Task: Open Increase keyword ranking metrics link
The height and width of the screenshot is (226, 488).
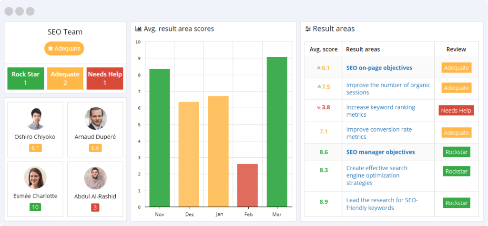Action: pos(381,111)
